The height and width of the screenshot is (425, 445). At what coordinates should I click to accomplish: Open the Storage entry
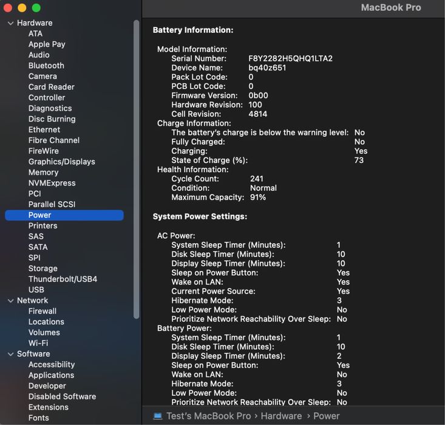[43, 268]
